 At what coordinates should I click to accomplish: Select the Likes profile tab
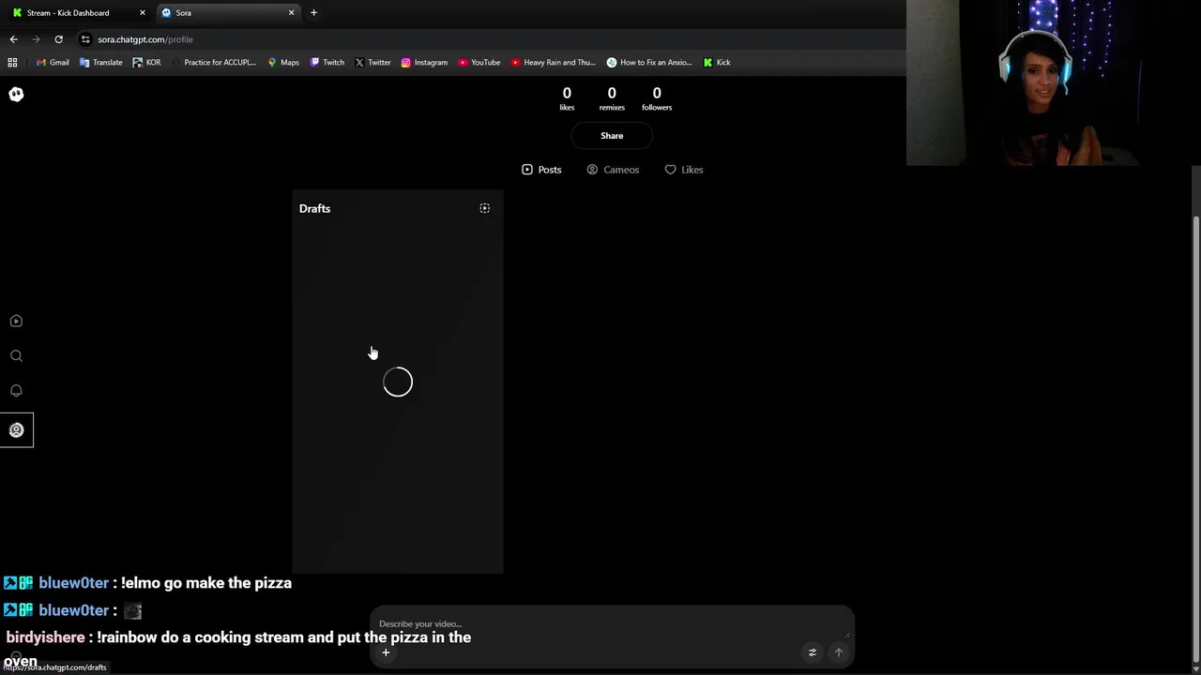click(x=684, y=170)
